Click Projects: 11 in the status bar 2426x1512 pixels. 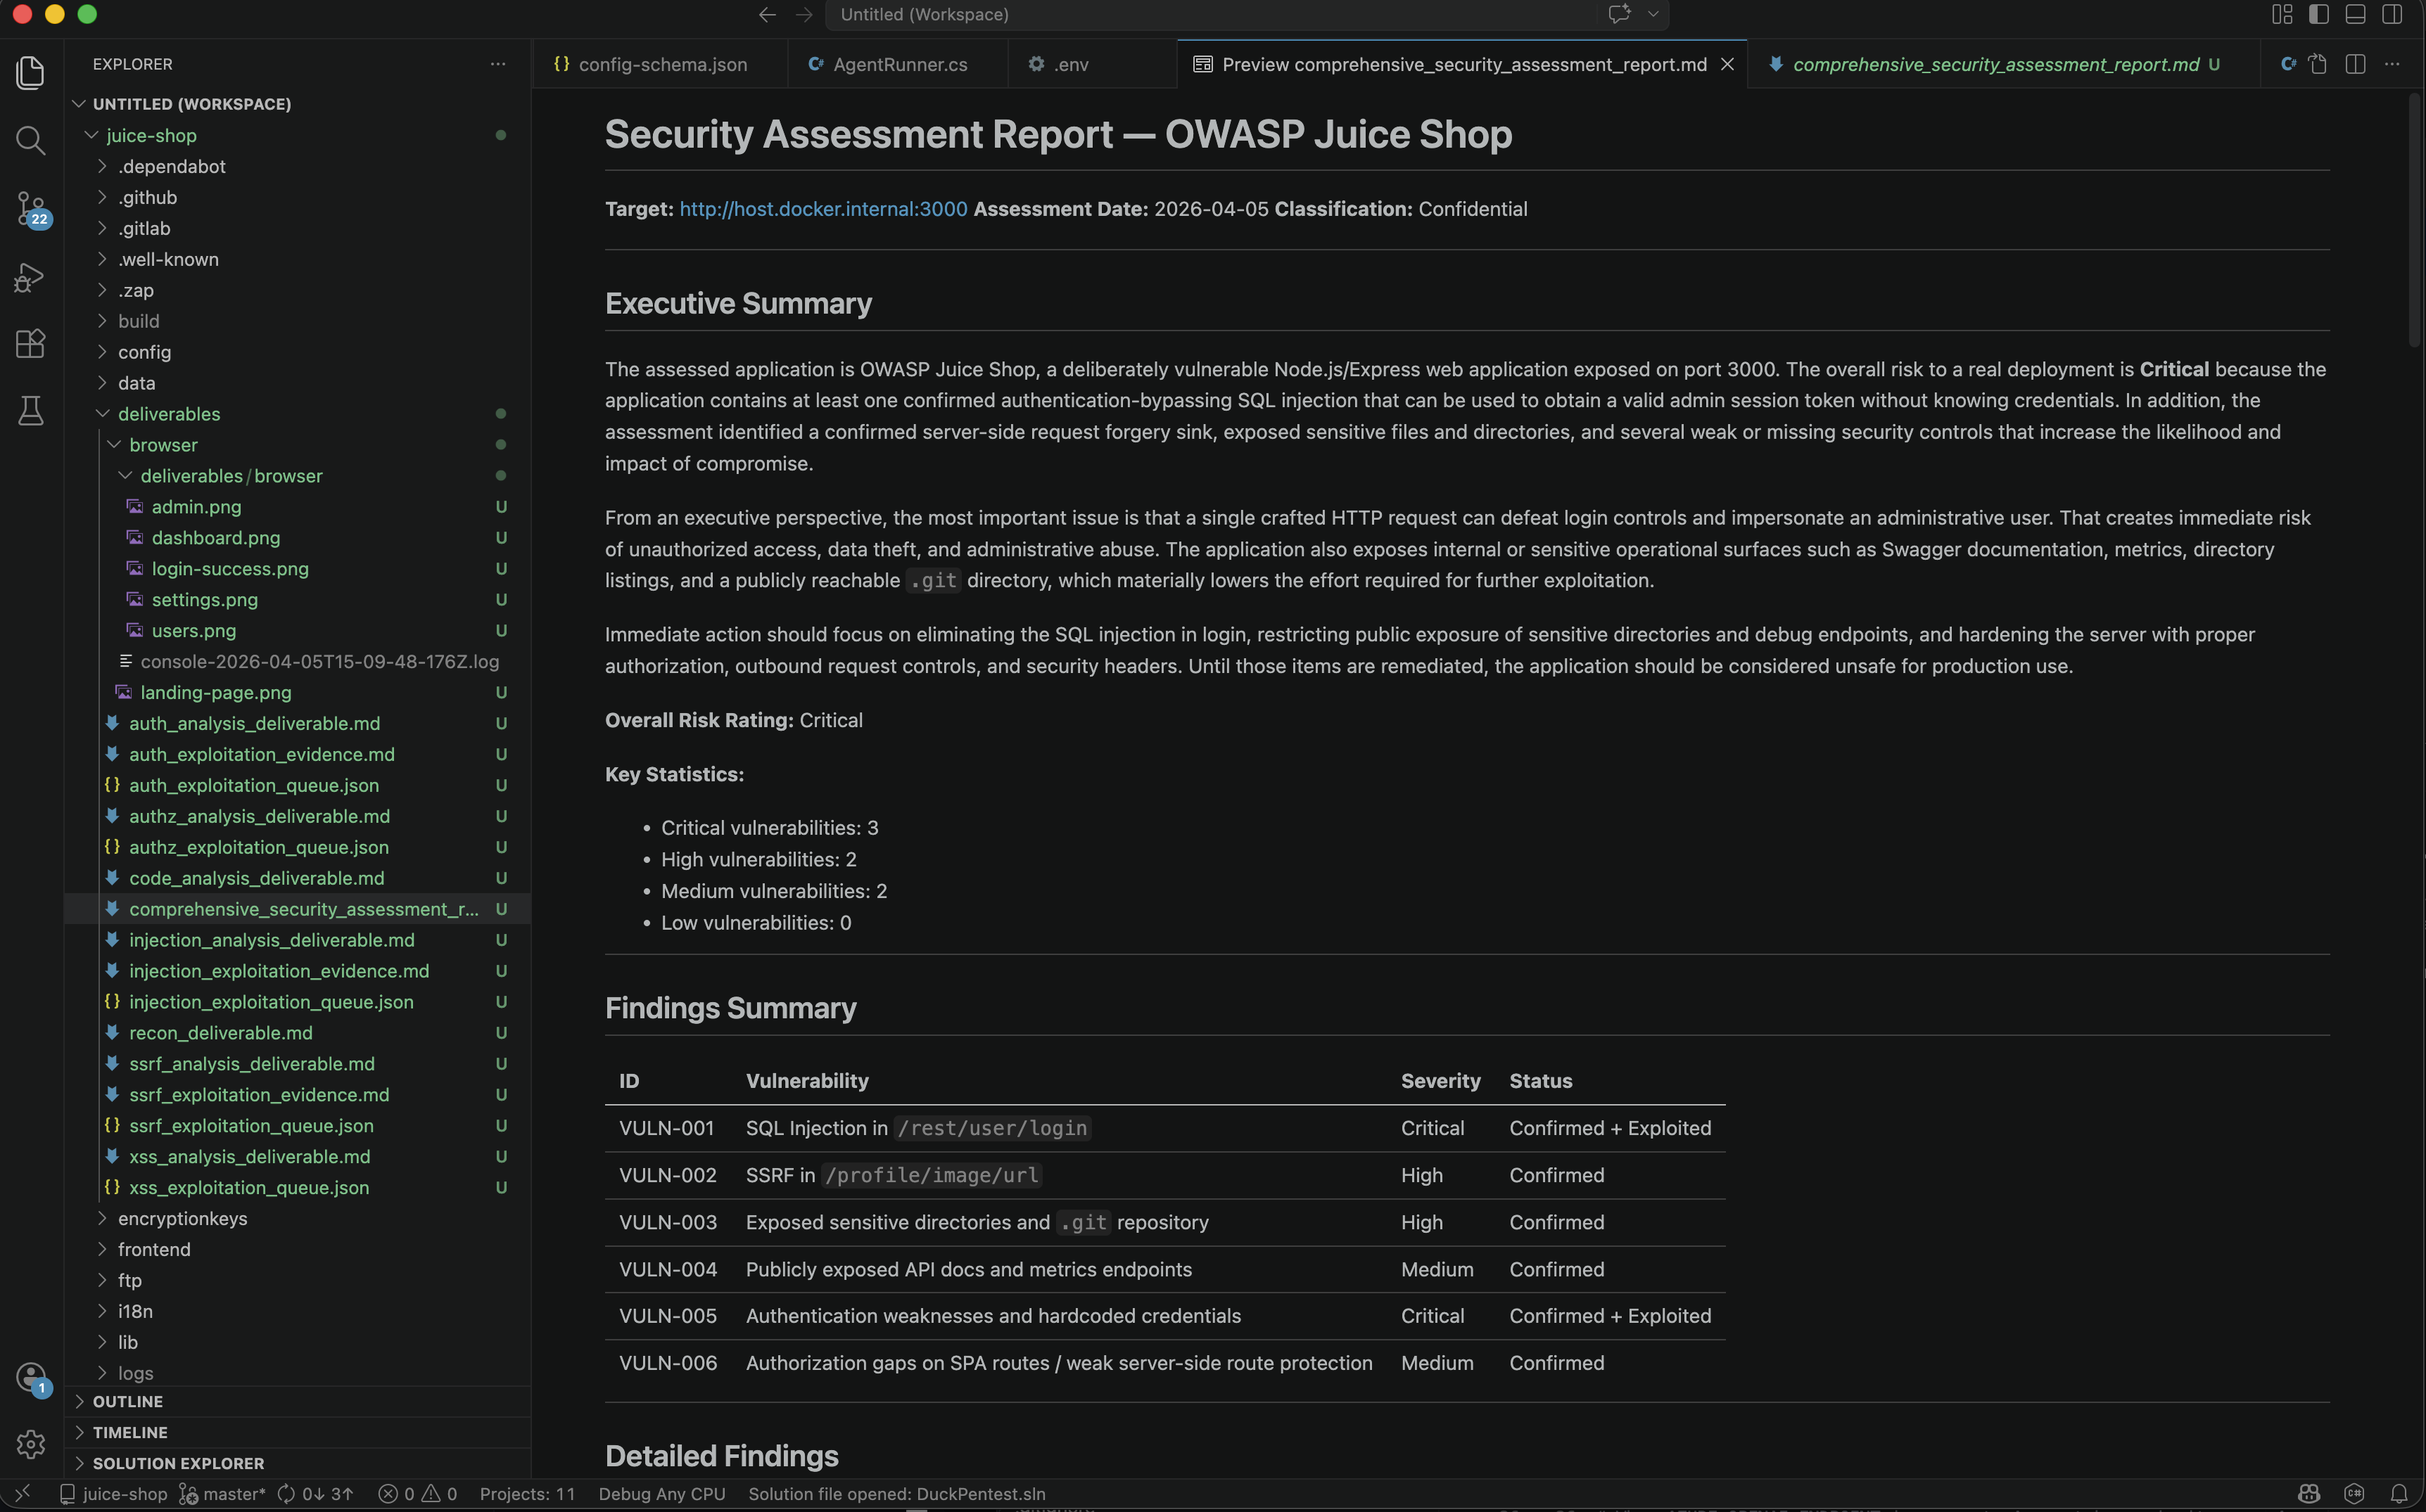click(x=527, y=1494)
